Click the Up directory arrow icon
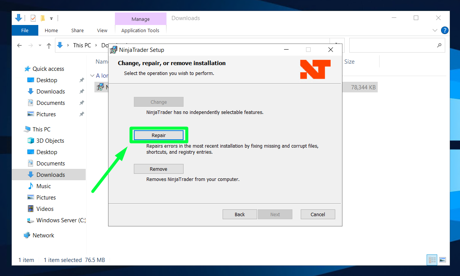 [49, 45]
